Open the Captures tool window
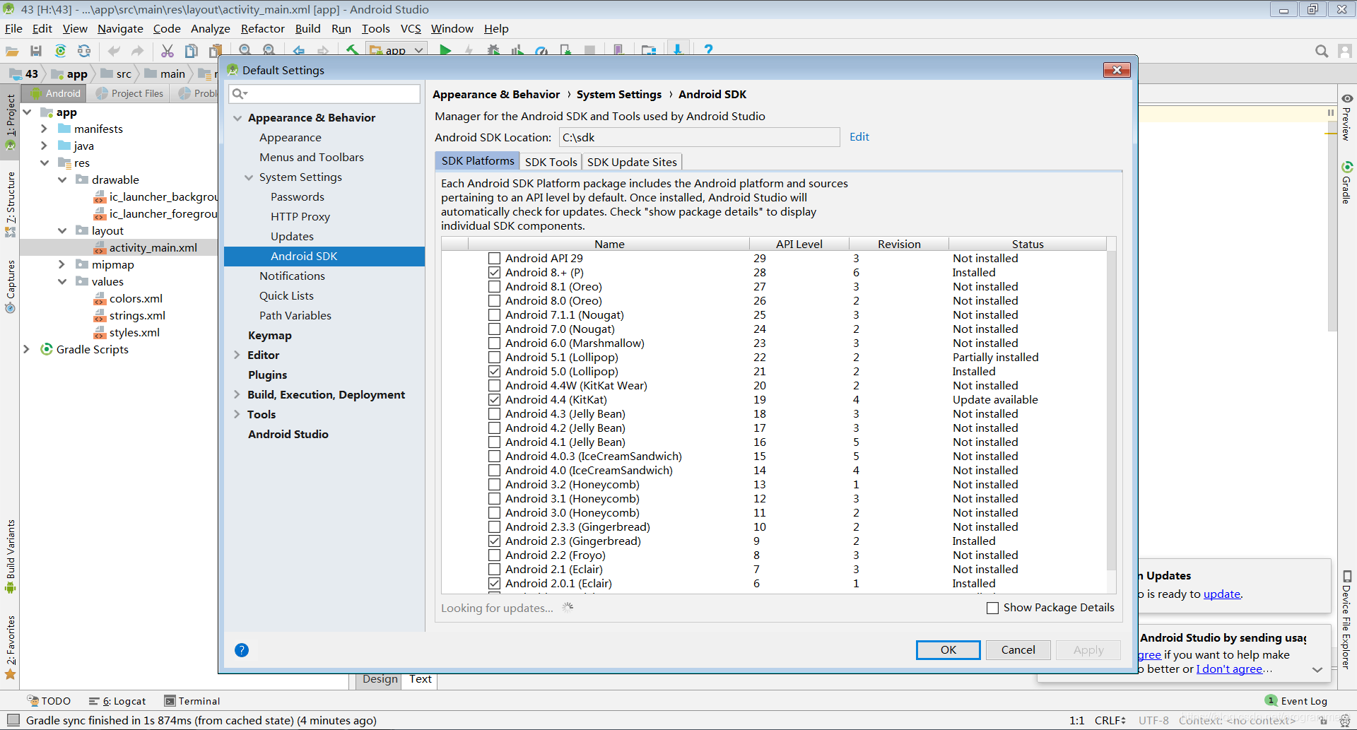Image resolution: width=1357 pixels, height=730 pixels. (11, 286)
